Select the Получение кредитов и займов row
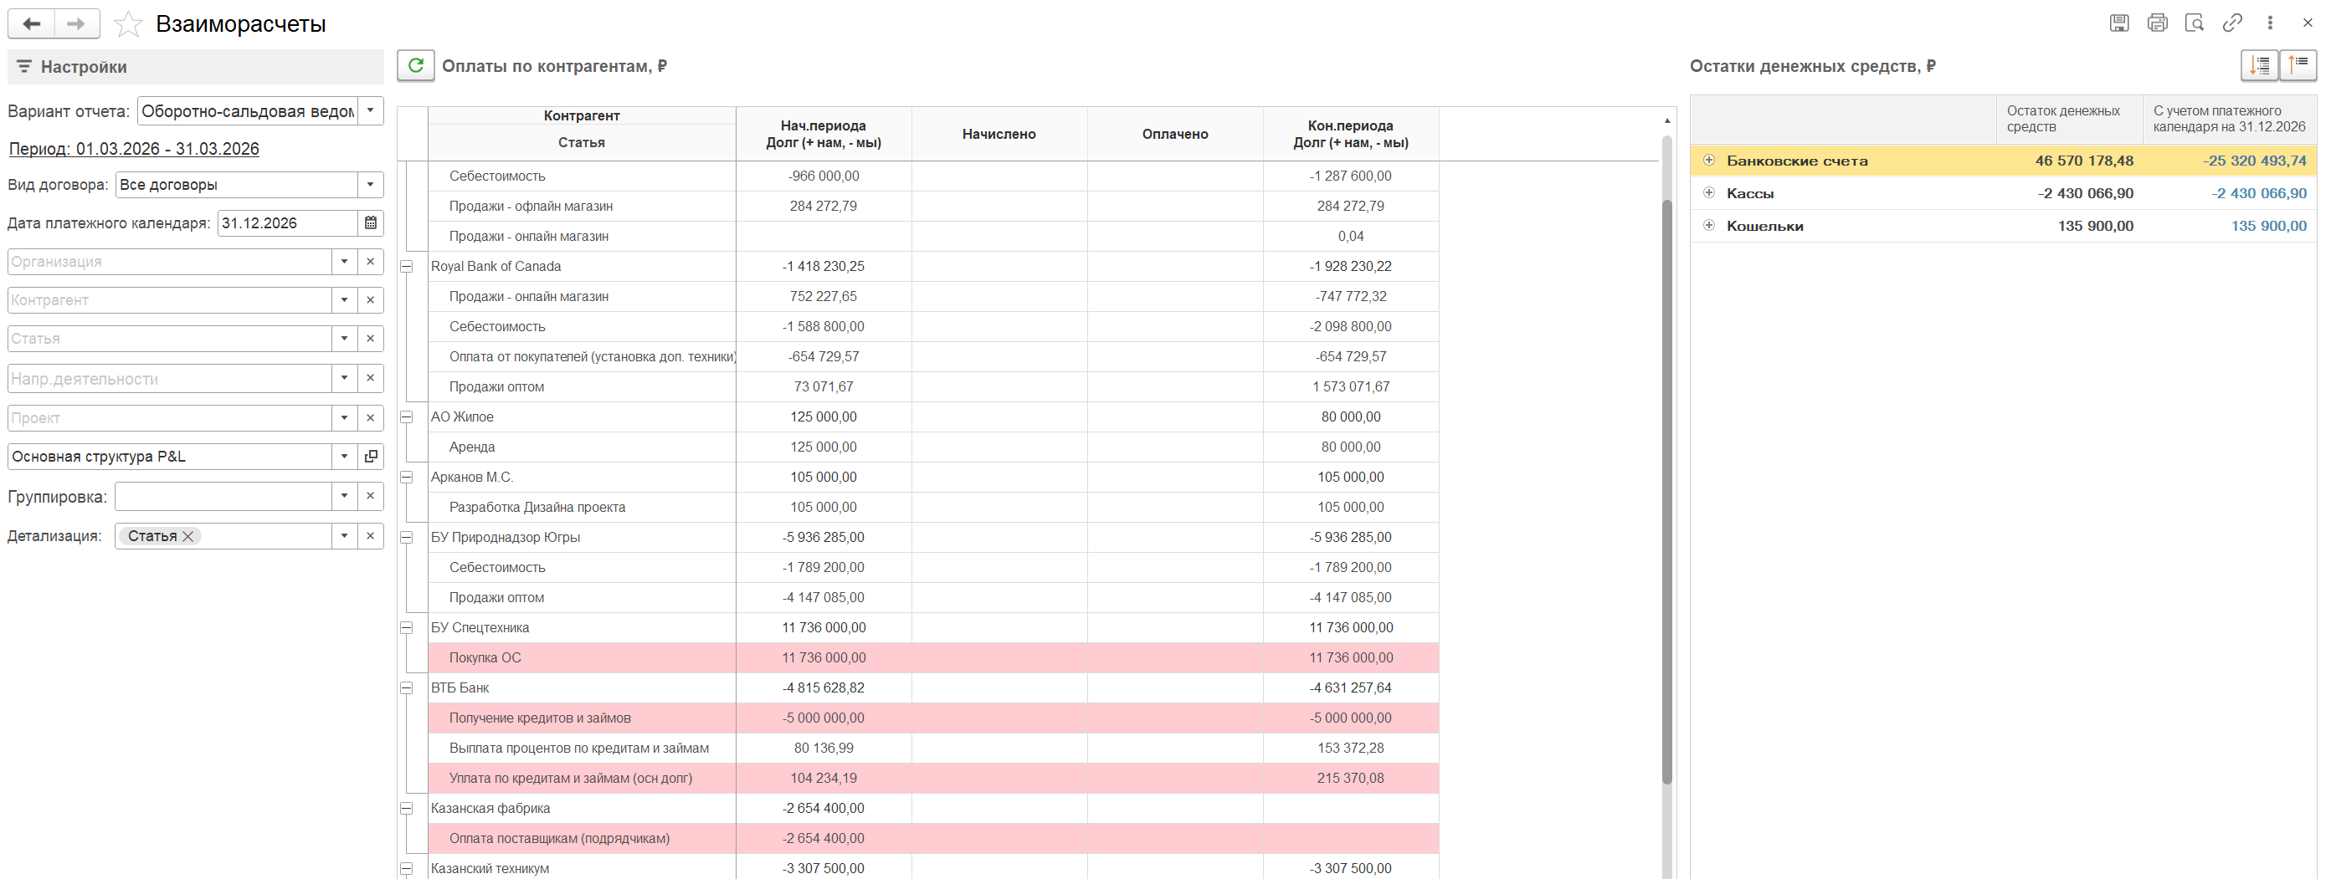Screen dimensions: 2331x879 click(933, 718)
